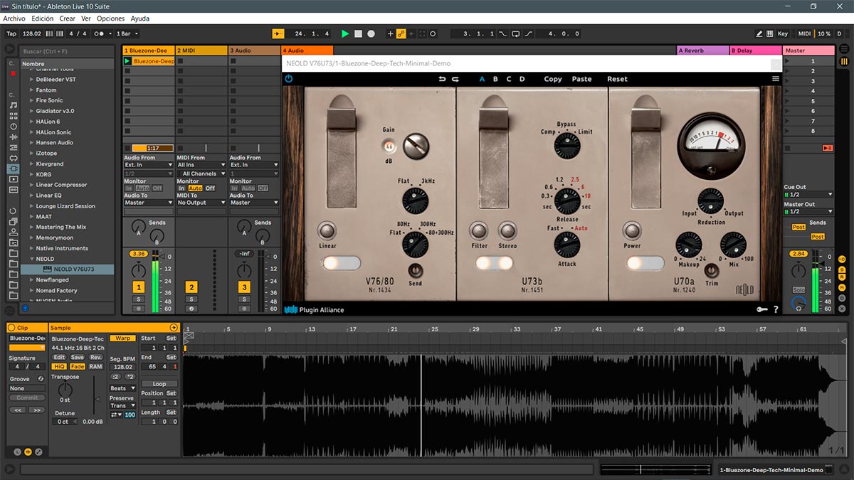Screen dimensions: 854x480
Task: Open the Ayuda menu
Action: (x=140, y=18)
